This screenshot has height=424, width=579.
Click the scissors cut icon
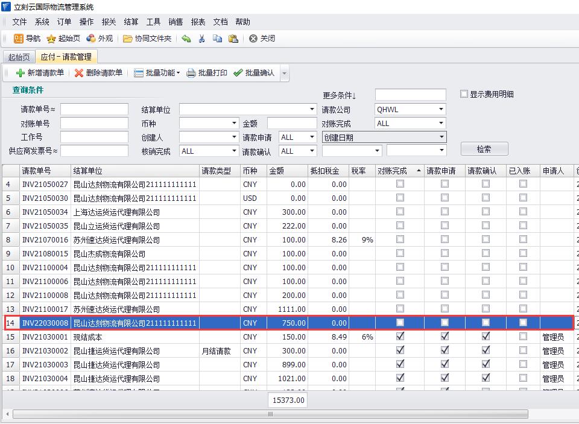(x=201, y=39)
